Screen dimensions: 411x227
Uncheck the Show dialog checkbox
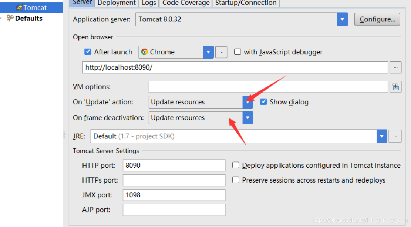click(x=263, y=102)
